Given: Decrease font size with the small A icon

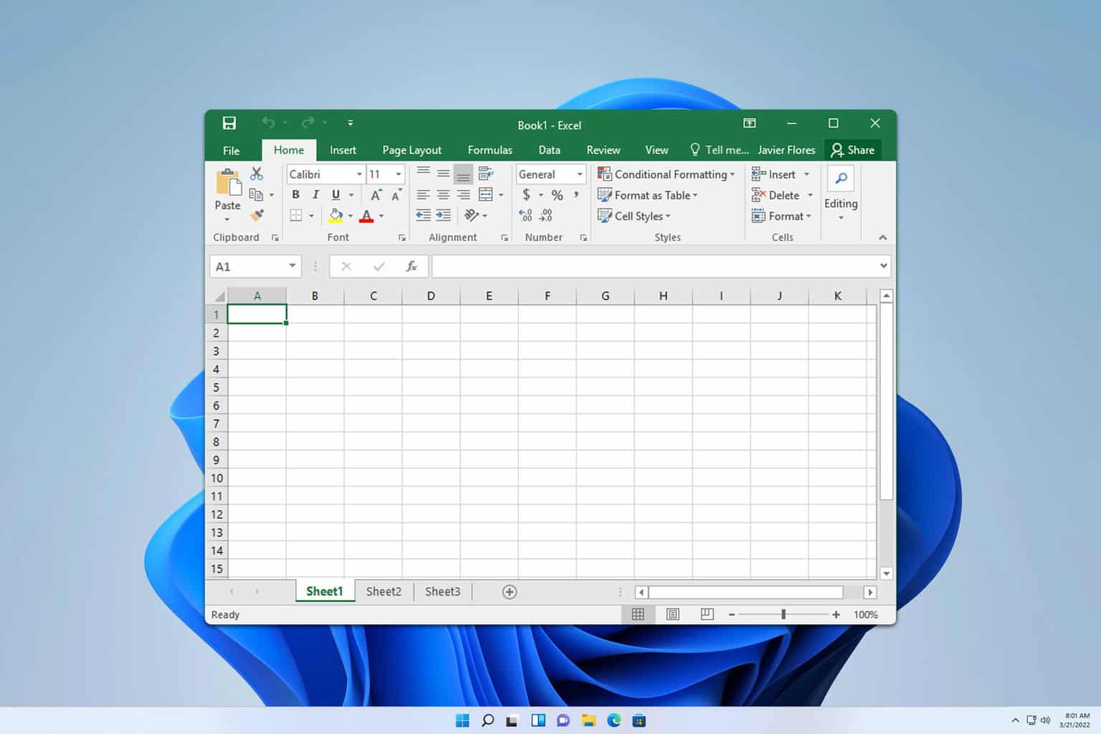Looking at the screenshot, I should pos(396,195).
